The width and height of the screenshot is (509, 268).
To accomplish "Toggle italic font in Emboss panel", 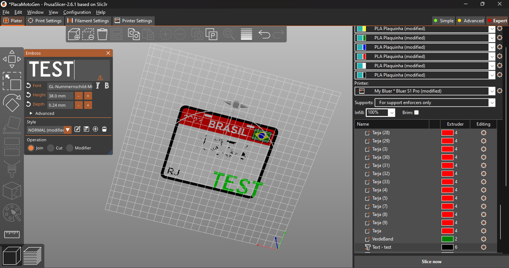I will tap(98, 85).
